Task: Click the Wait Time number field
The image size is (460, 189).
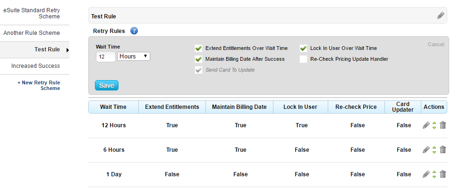Action: 105,57
